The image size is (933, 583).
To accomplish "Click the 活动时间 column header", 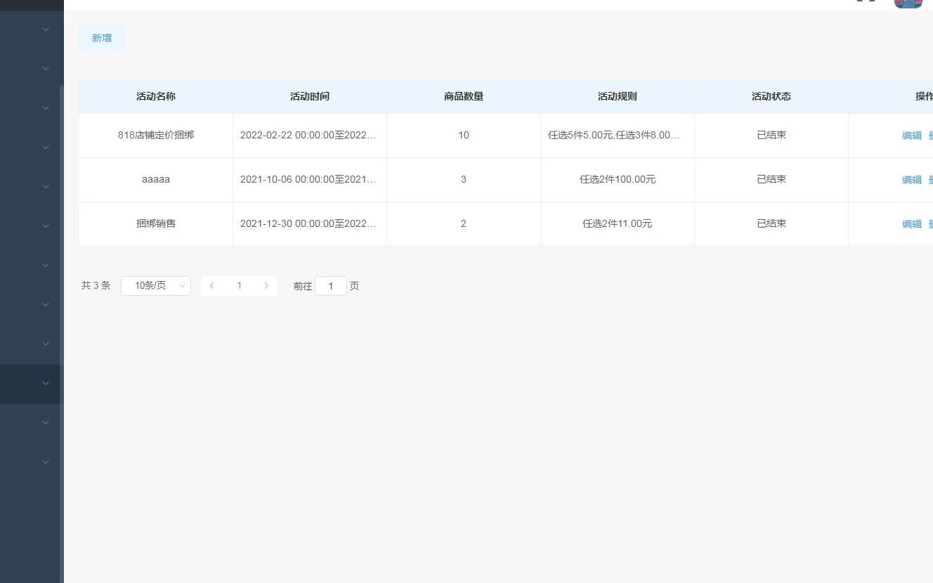I will pos(310,96).
